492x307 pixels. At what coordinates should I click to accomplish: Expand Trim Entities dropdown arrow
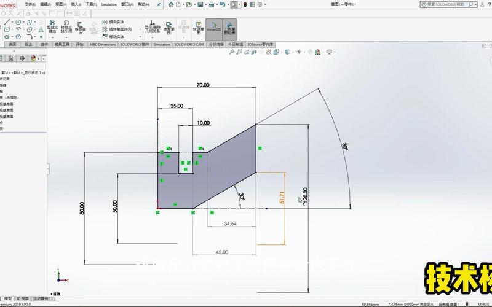tap(52, 37)
